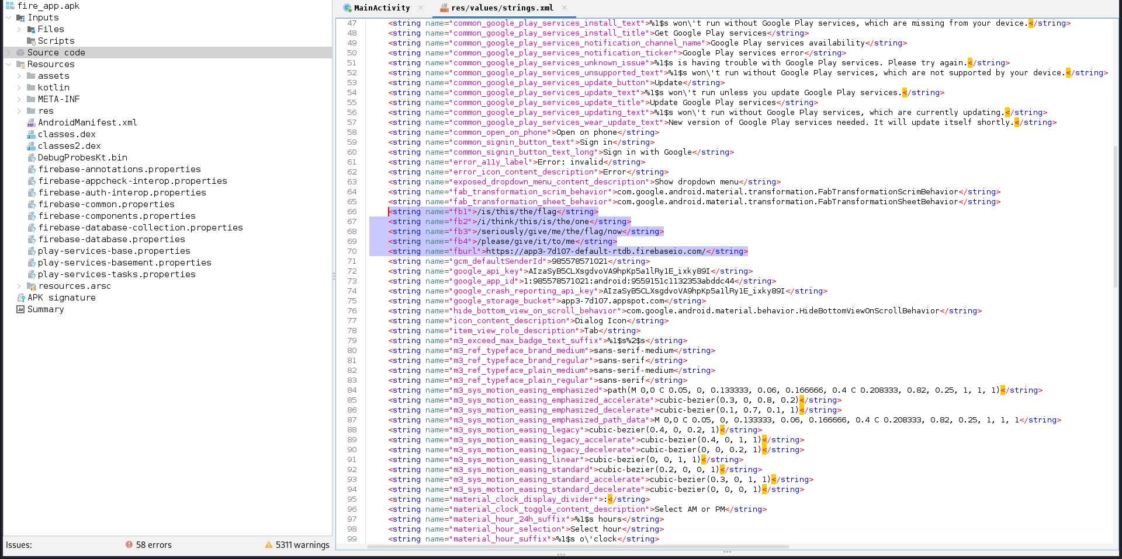
Task: Select firebase-database.properties in the tree
Action: pyautogui.click(x=111, y=239)
